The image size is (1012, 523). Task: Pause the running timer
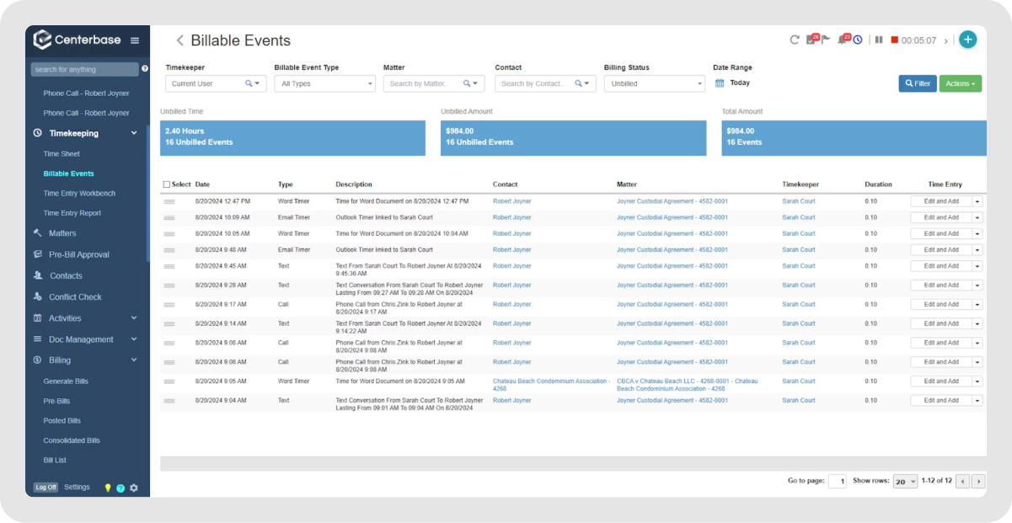pyautogui.click(x=878, y=40)
